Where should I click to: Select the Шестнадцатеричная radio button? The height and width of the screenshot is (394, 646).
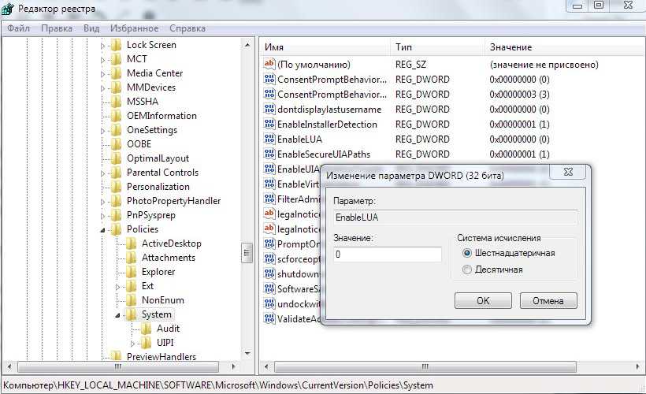click(x=467, y=253)
